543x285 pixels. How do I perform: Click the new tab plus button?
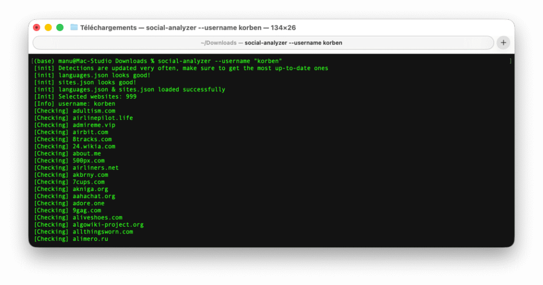pos(503,43)
